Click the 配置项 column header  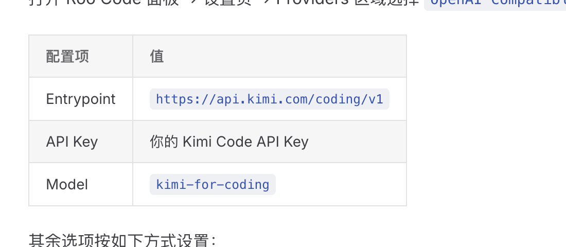pyautogui.click(x=67, y=56)
